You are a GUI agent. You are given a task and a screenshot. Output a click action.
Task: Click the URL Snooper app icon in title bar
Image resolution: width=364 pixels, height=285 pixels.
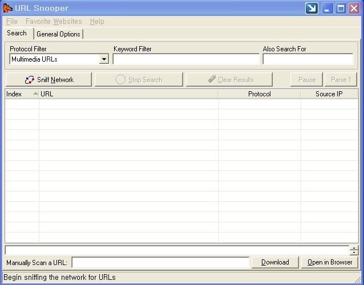(7, 9)
